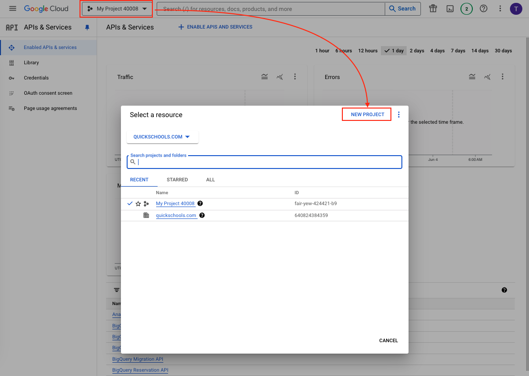Viewport: 529px width, 376px height.
Task: Open quickschools.com link
Action: click(176, 216)
